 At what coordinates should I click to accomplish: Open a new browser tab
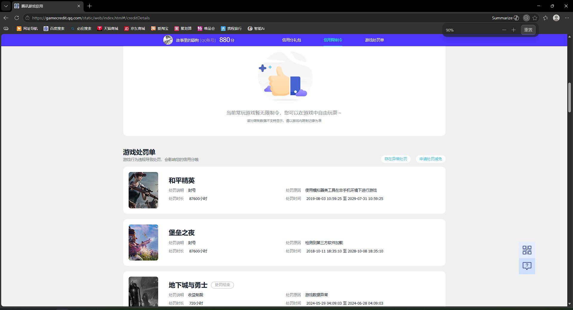[90, 6]
